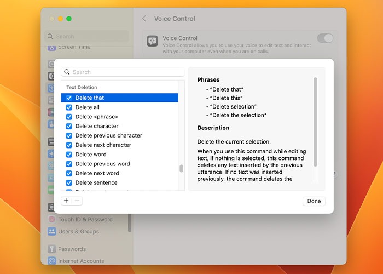Uncheck the Delete character checkbox
Screen dimensions: 383x274
69,126
